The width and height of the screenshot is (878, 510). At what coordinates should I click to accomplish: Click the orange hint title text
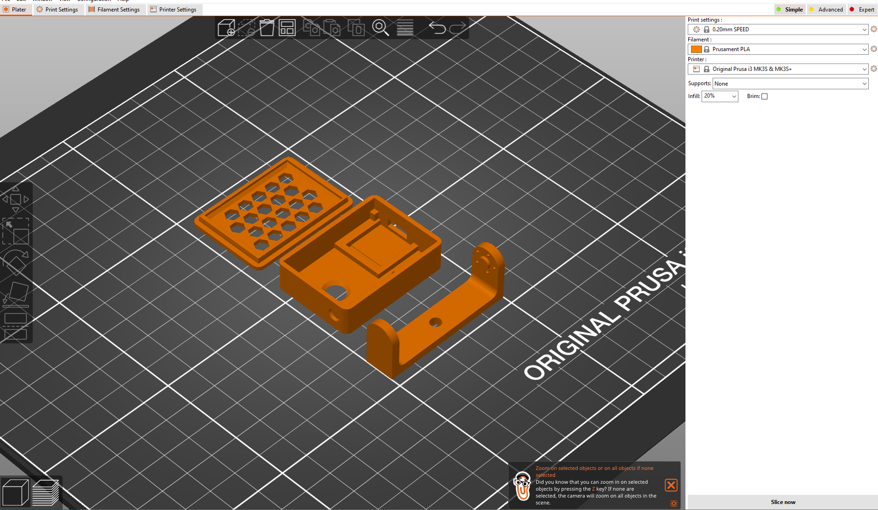coord(594,471)
